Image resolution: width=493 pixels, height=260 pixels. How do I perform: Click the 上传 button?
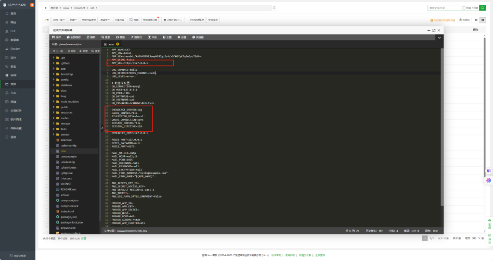pos(46,20)
